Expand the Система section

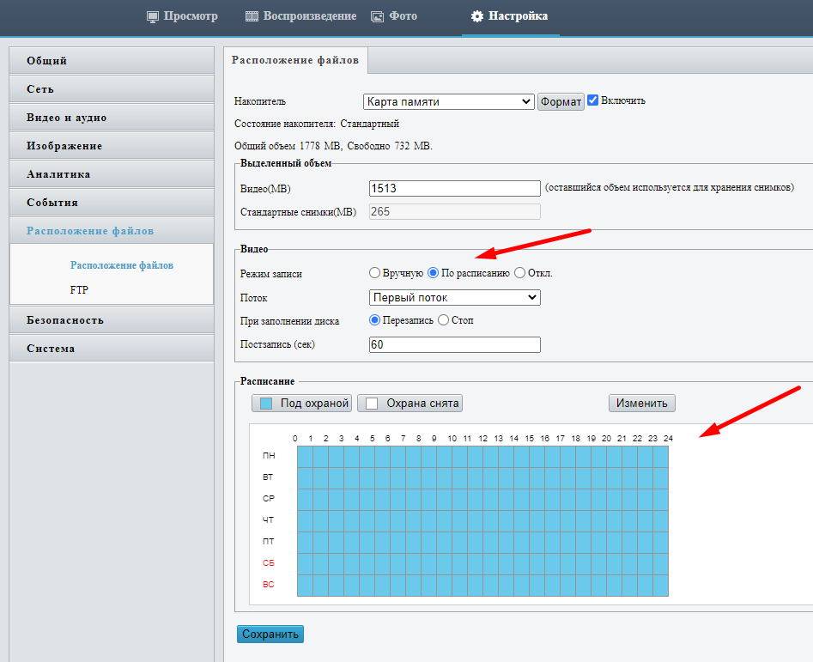[x=112, y=349]
